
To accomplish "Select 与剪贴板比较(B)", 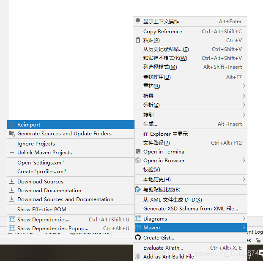I will pos(190,190).
